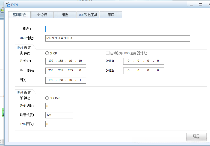Click the IPv6 地址 input field
The height and width of the screenshot is (146, 210).
coord(118,106)
